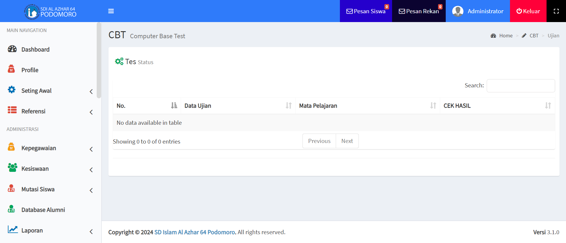Click the Laporan chart line icon

point(13,229)
